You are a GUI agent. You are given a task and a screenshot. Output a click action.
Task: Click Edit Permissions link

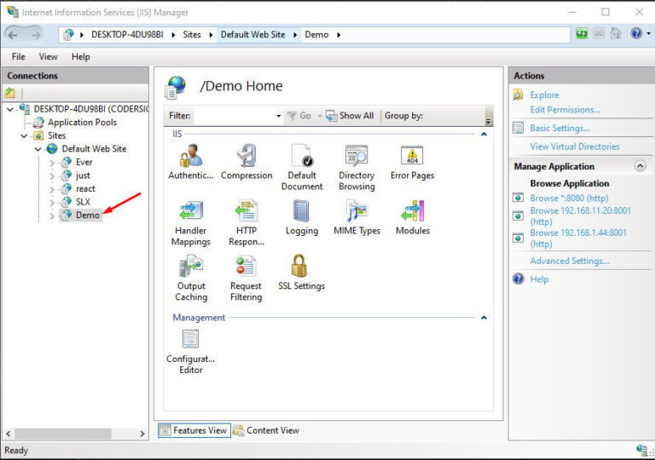[x=565, y=110]
